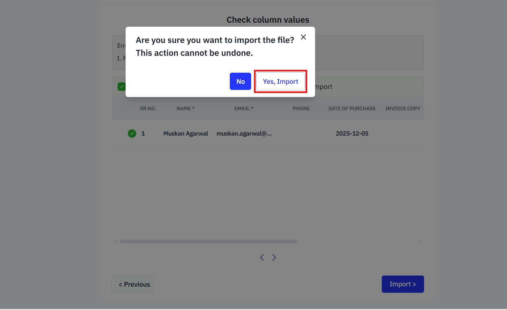Click the 2025-12-05 purchase date cell
Image resolution: width=507 pixels, height=310 pixels.
tap(352, 134)
